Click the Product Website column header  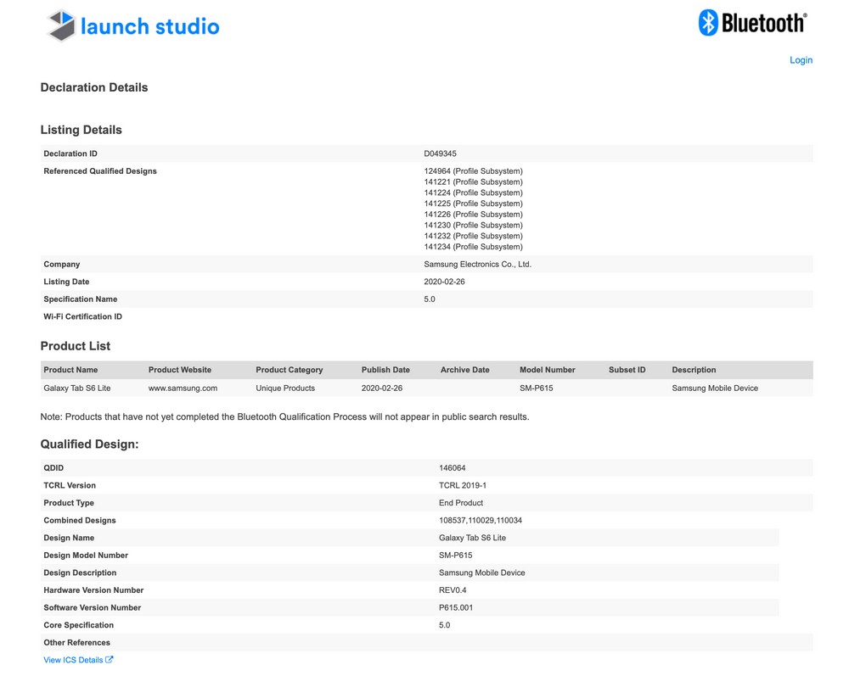(x=180, y=370)
